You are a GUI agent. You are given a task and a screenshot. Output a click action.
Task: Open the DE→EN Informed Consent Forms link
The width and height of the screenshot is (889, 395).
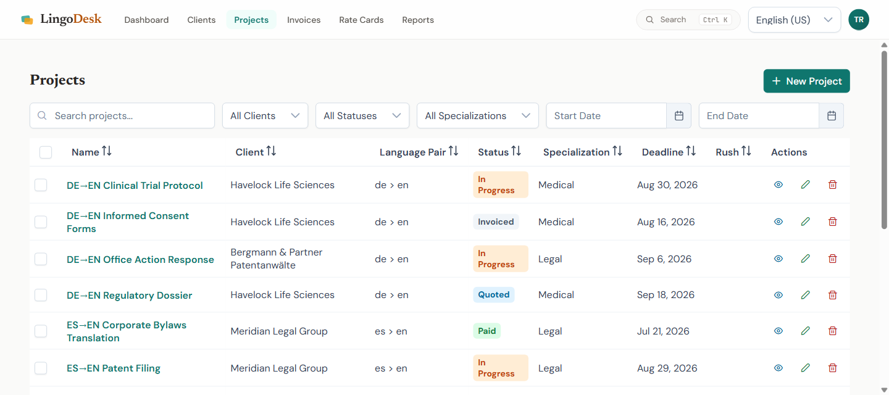point(128,222)
